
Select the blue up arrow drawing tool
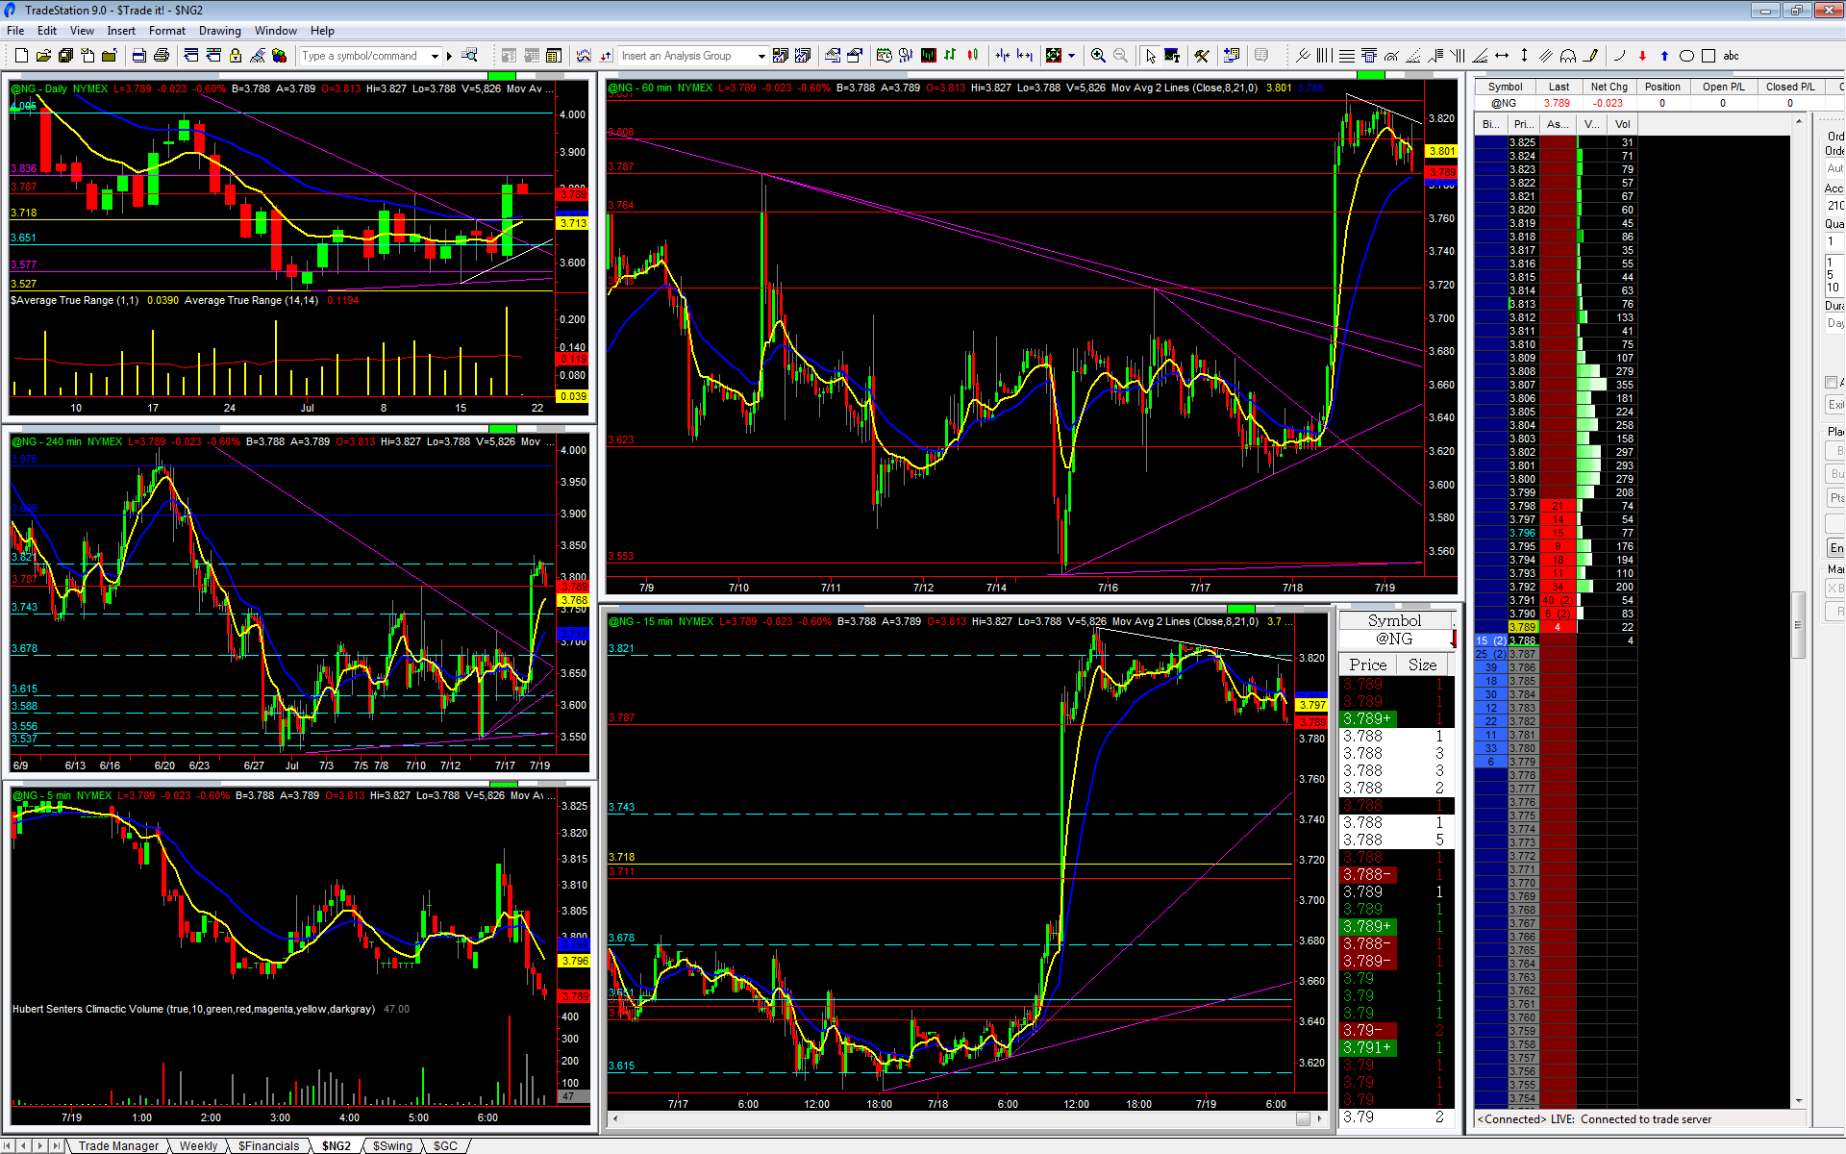[1664, 56]
